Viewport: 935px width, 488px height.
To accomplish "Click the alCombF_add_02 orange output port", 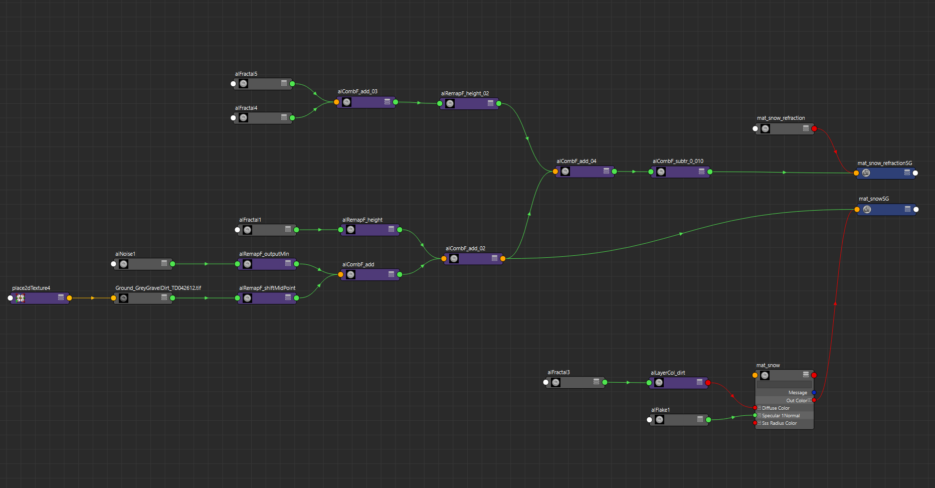I will (x=503, y=259).
